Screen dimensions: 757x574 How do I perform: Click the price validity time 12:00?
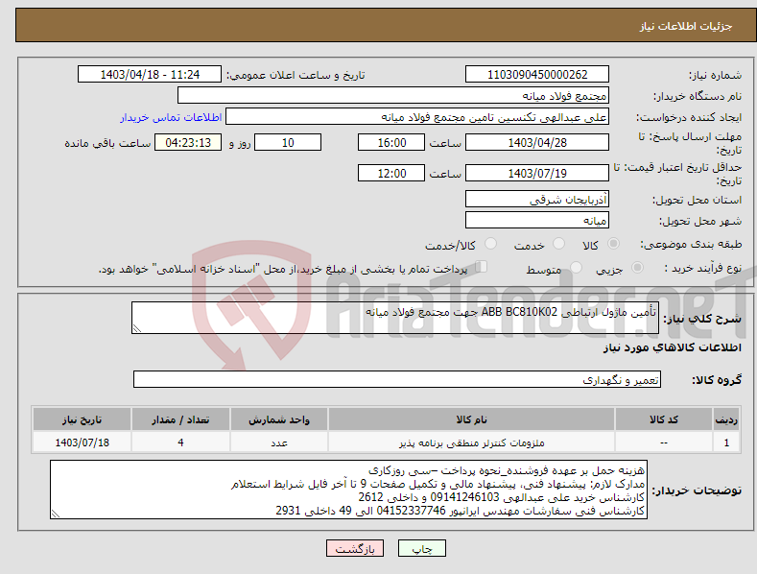pos(391,173)
